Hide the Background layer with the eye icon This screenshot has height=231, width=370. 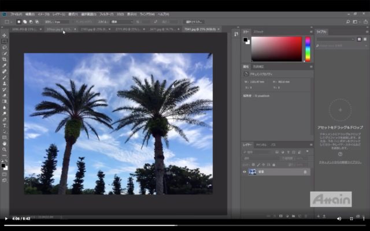coord(245,172)
